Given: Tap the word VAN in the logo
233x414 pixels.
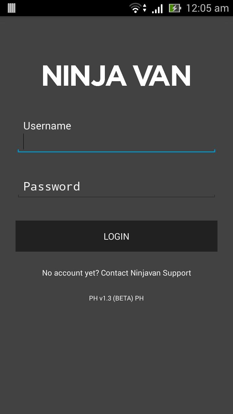Looking at the screenshot, I should click(x=162, y=76).
